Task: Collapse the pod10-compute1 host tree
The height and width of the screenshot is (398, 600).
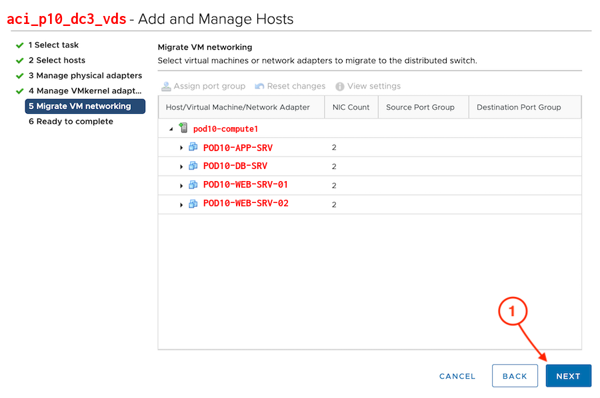Action: 171,129
